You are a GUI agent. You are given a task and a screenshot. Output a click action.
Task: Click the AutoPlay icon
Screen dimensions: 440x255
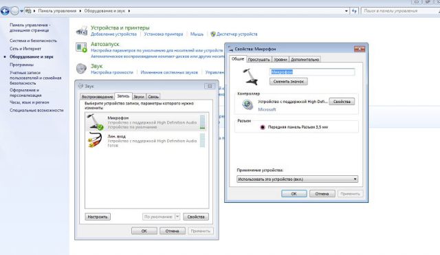click(81, 47)
